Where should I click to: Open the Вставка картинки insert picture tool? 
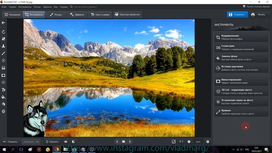241,68
